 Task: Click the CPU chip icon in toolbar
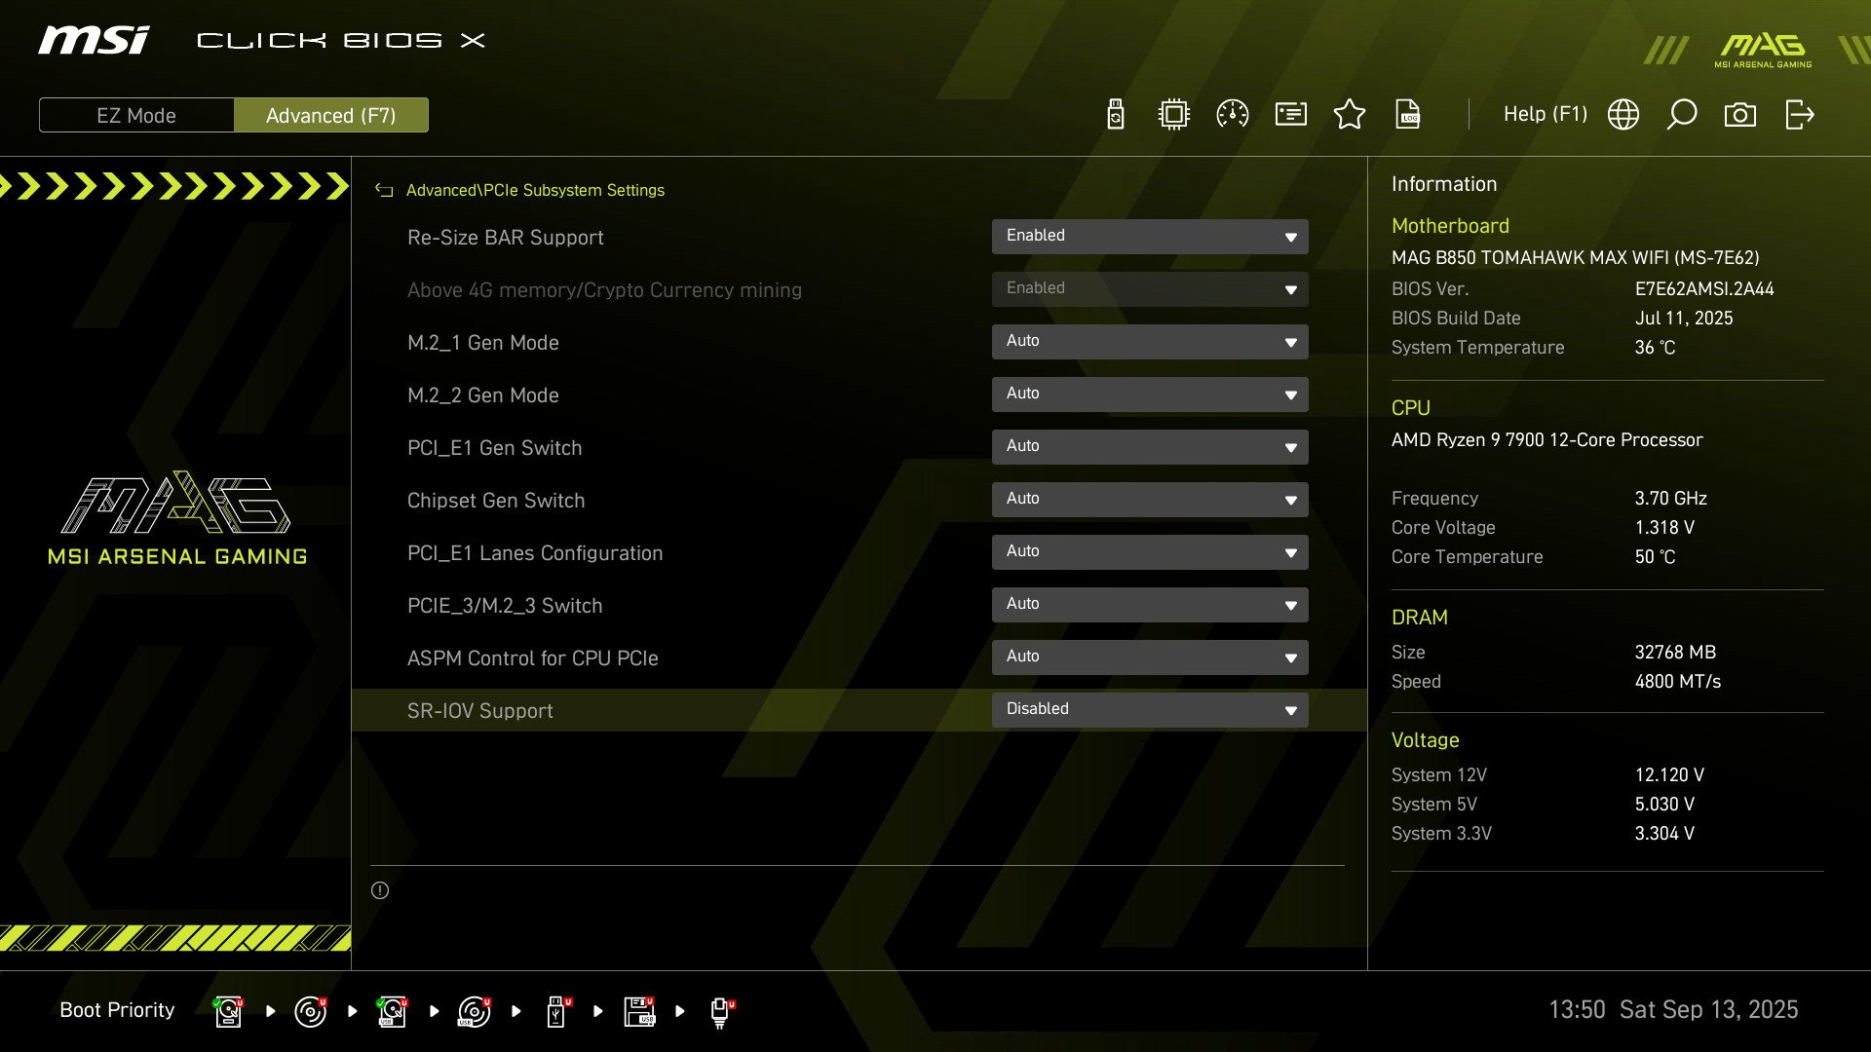click(x=1174, y=115)
